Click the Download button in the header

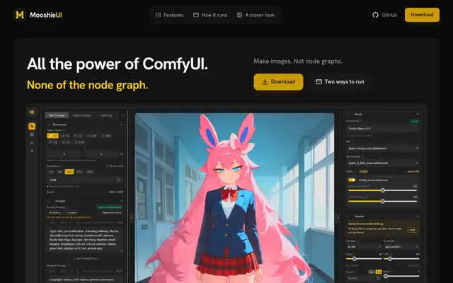click(x=422, y=15)
